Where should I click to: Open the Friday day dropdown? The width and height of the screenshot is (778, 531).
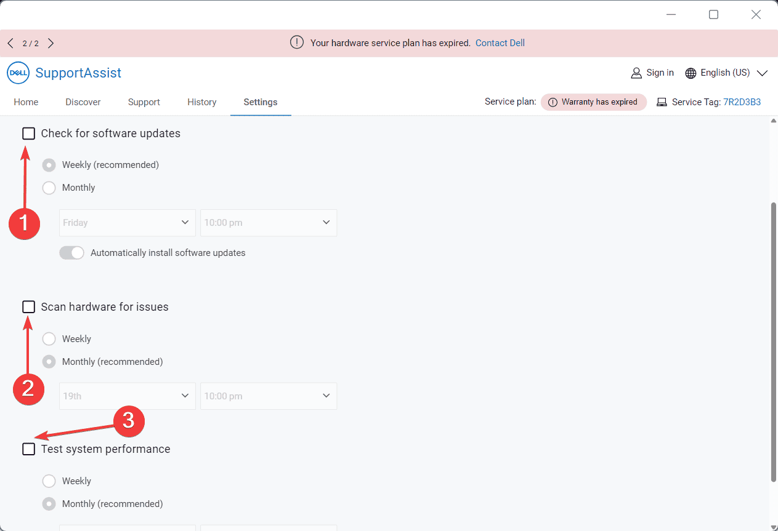[x=128, y=223]
